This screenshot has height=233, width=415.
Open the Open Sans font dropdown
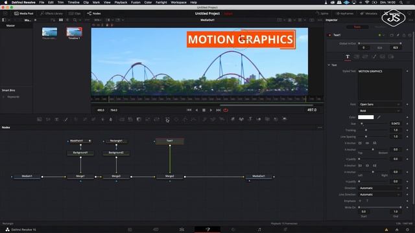pos(380,104)
